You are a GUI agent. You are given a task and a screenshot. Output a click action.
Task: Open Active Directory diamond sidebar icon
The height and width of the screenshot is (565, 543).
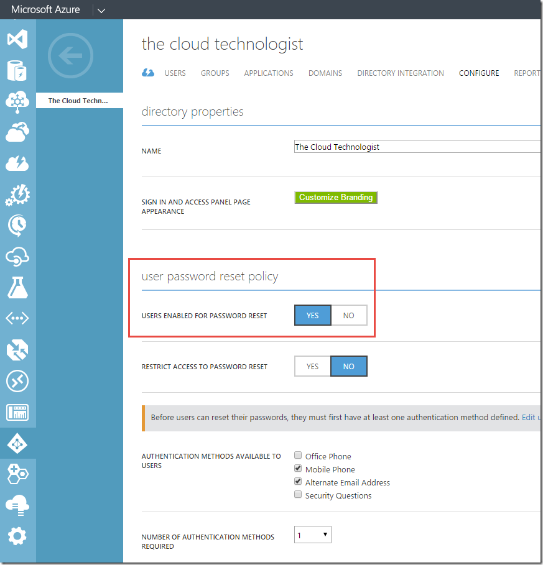(x=17, y=444)
